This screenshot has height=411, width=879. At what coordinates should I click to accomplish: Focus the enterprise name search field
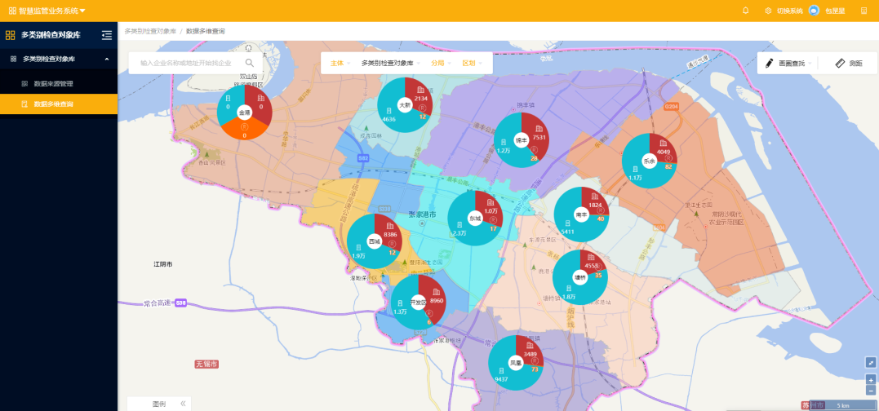tap(188, 64)
